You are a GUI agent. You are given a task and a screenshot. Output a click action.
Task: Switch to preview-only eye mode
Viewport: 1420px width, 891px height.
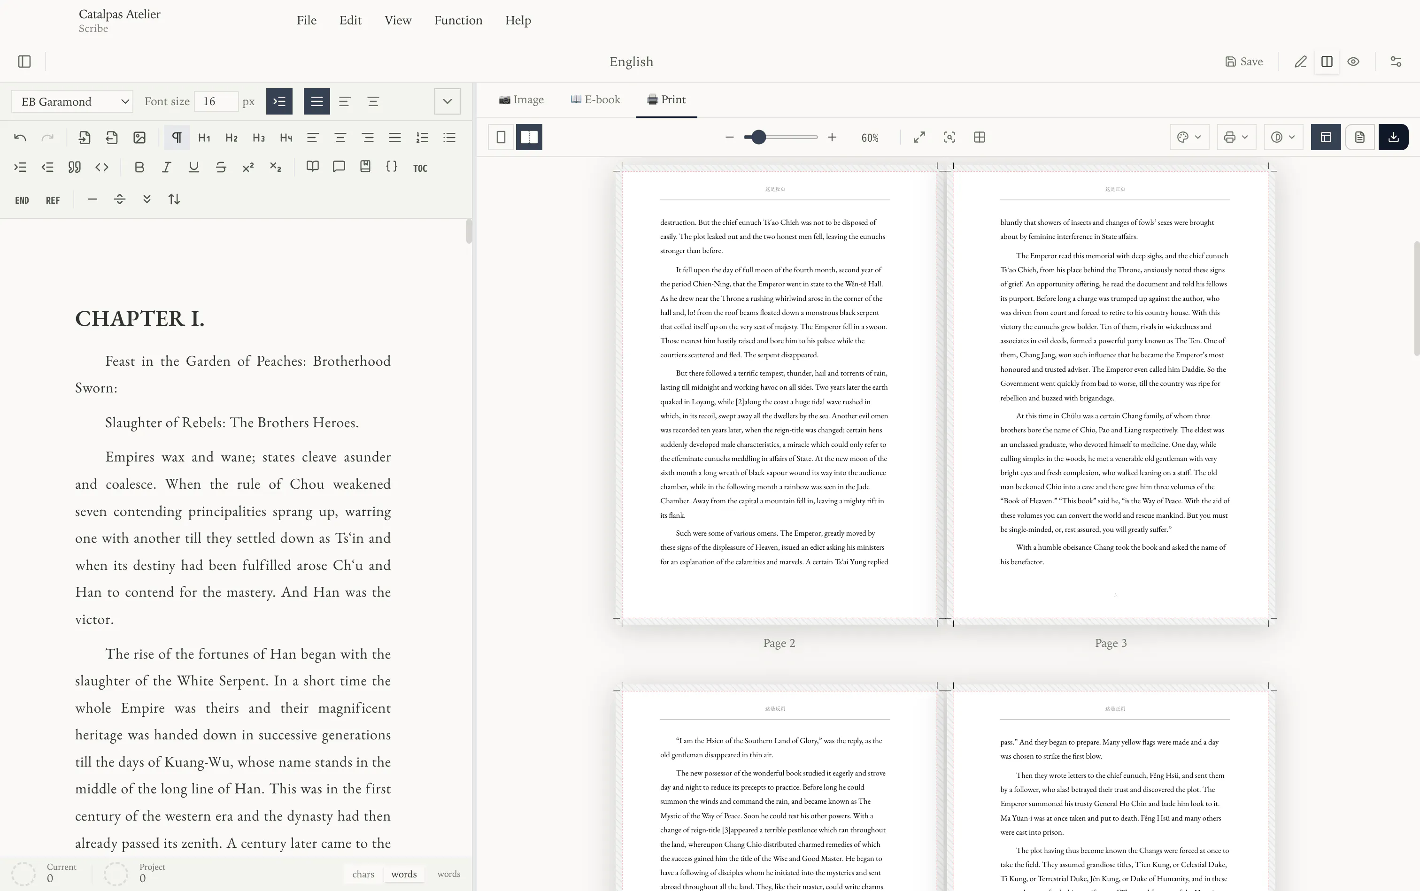click(1353, 61)
